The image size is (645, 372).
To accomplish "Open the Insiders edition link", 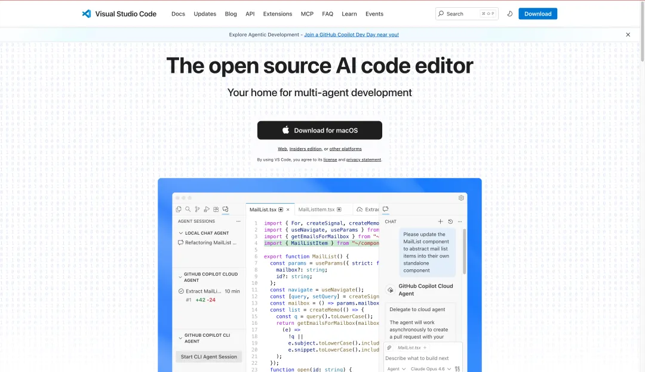I will click(x=305, y=149).
